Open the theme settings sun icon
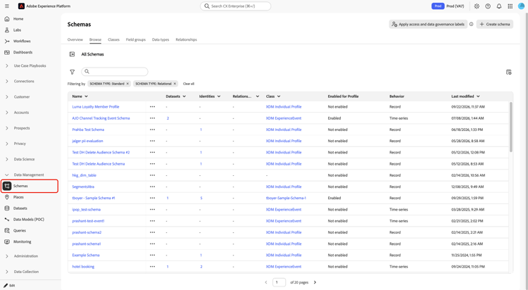528x290 pixels. coord(477,6)
